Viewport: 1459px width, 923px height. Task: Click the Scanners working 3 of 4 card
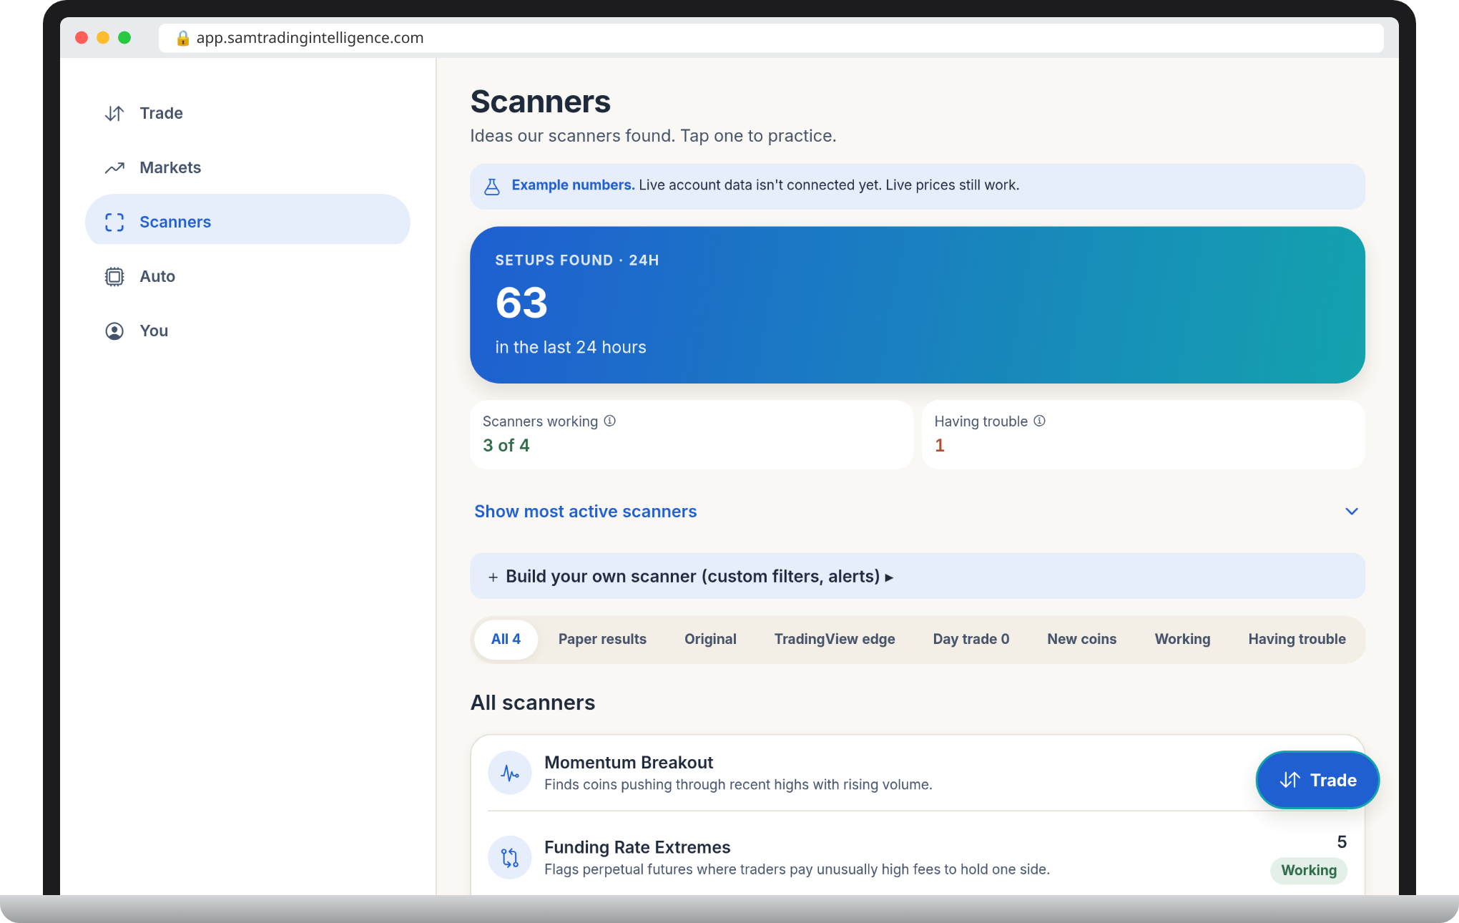692,434
